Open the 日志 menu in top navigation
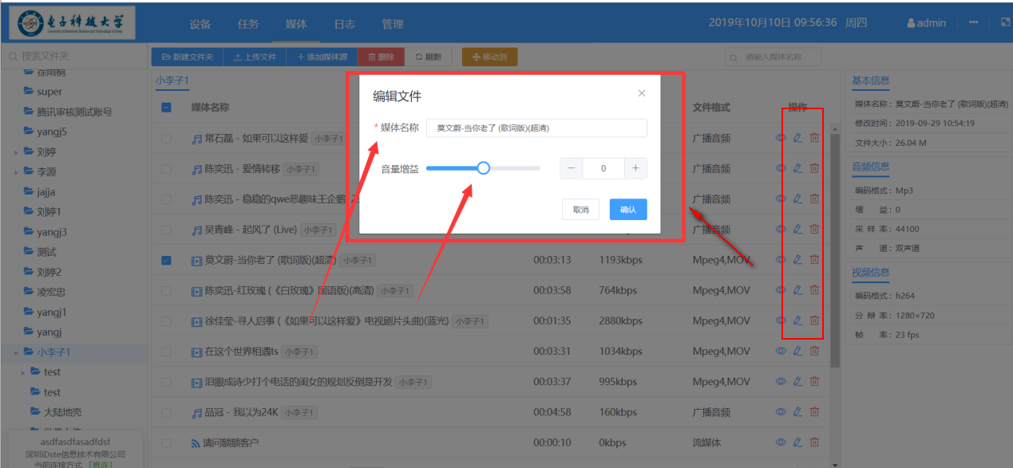 click(x=344, y=24)
